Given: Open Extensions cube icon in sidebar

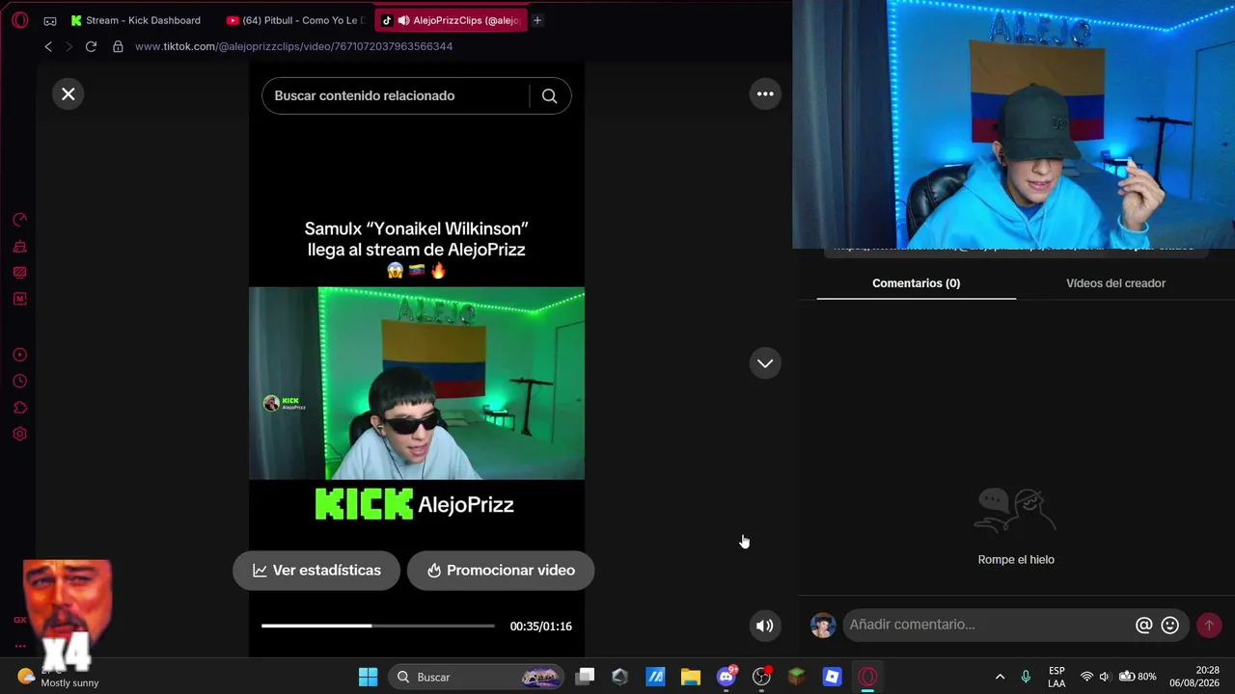Looking at the screenshot, I should click(x=19, y=408).
